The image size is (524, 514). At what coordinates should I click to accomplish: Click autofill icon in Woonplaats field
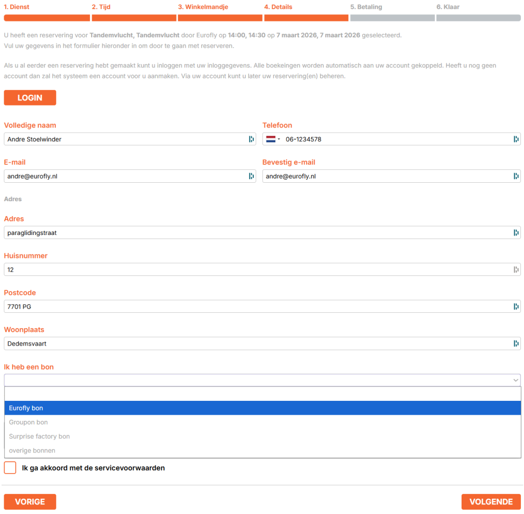click(516, 344)
